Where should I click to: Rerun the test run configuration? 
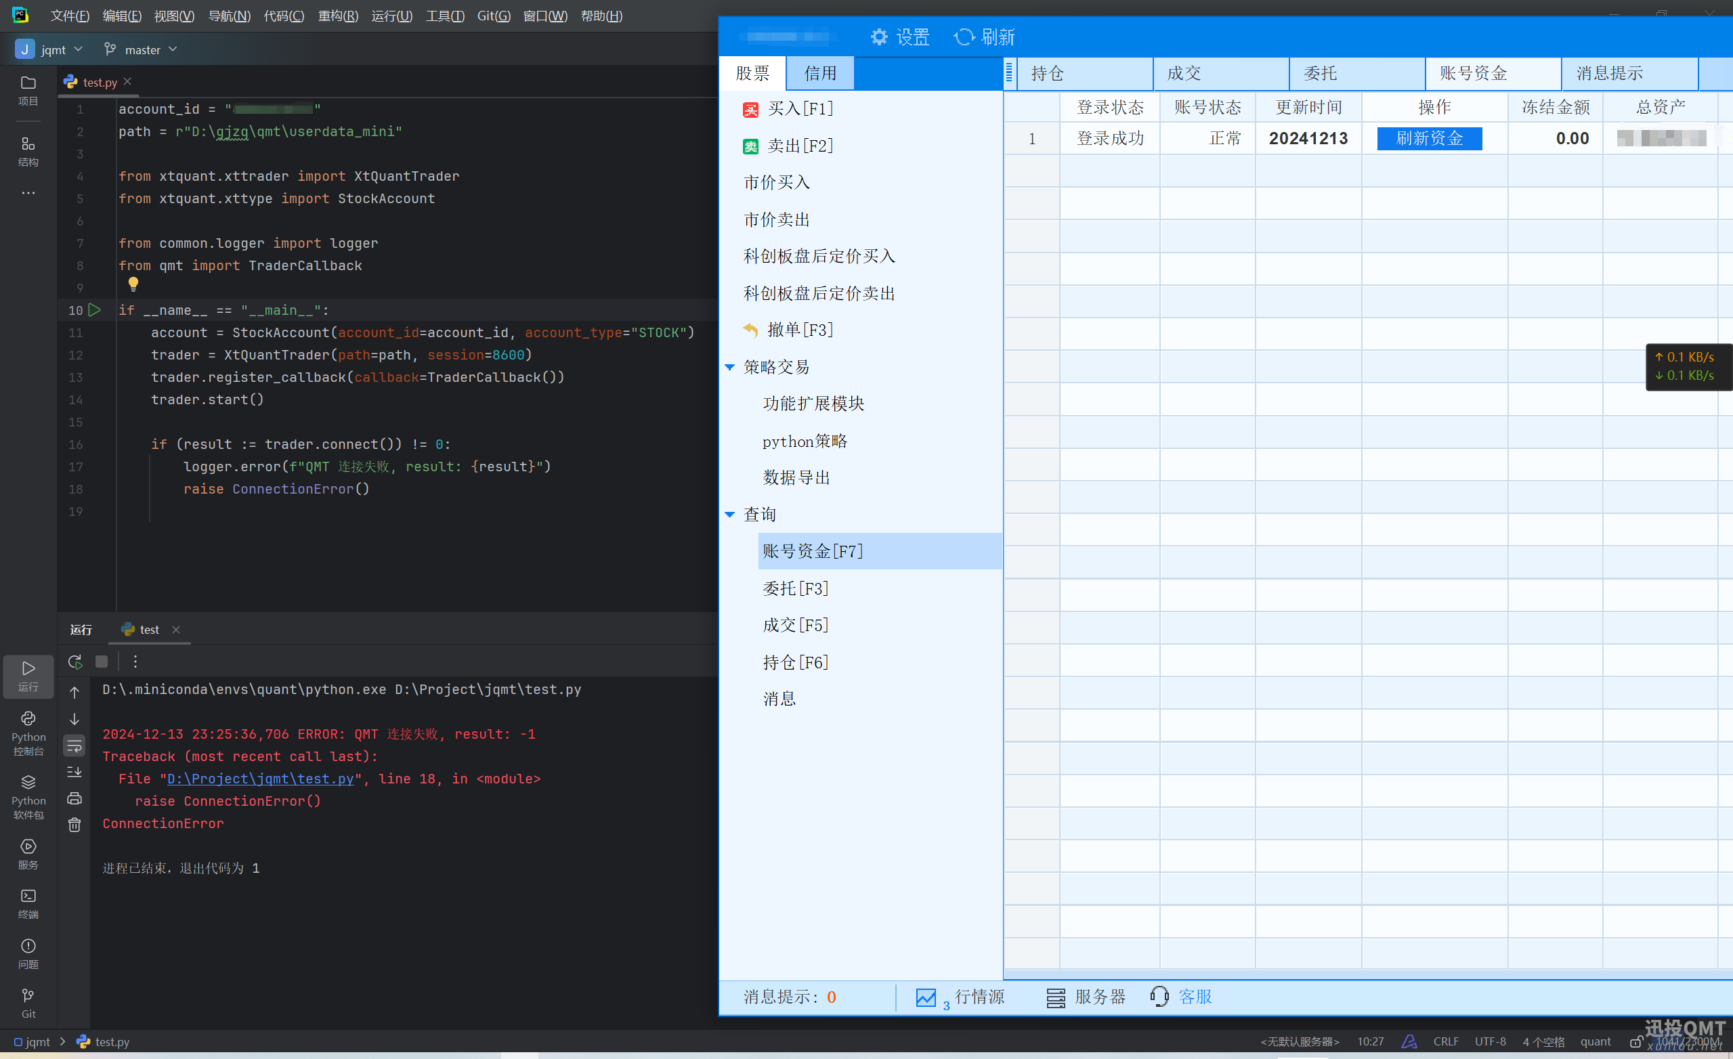pyautogui.click(x=74, y=661)
